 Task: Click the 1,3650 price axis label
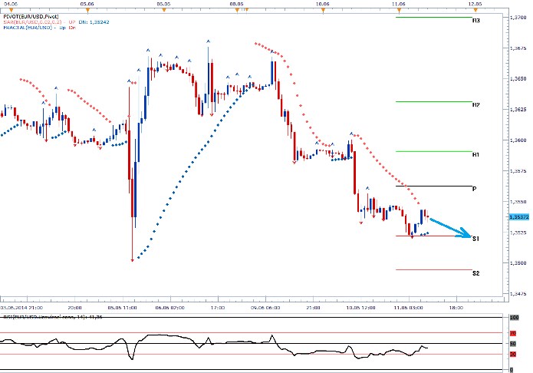[518, 78]
